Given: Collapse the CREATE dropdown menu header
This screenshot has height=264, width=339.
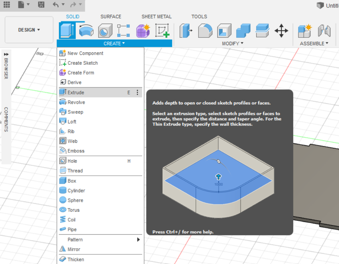Looking at the screenshot, I should click(114, 43).
